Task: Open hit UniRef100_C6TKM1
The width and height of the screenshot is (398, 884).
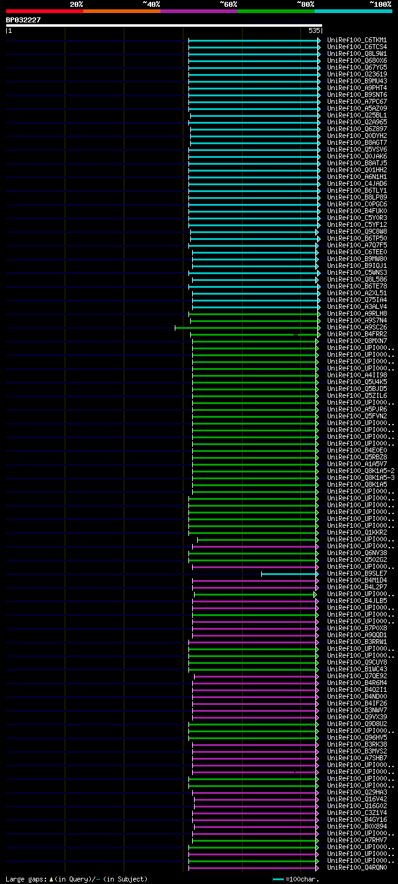Action: click(x=357, y=40)
